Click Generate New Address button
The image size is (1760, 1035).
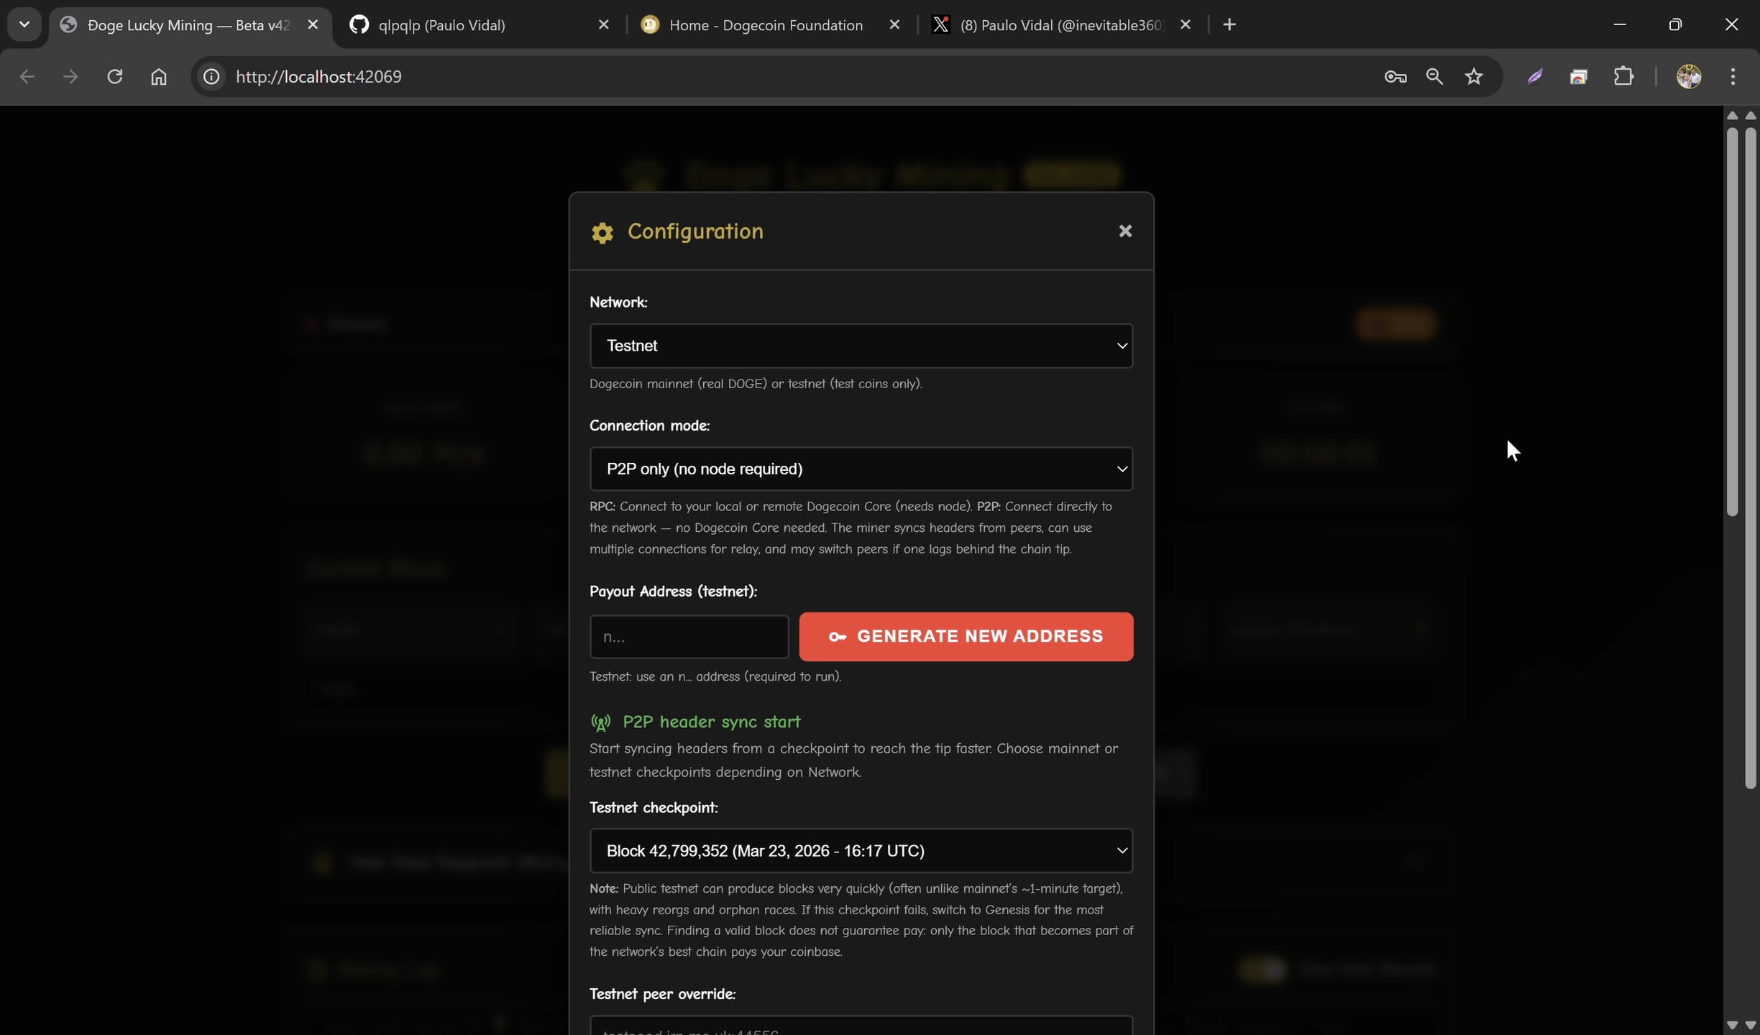point(966,636)
